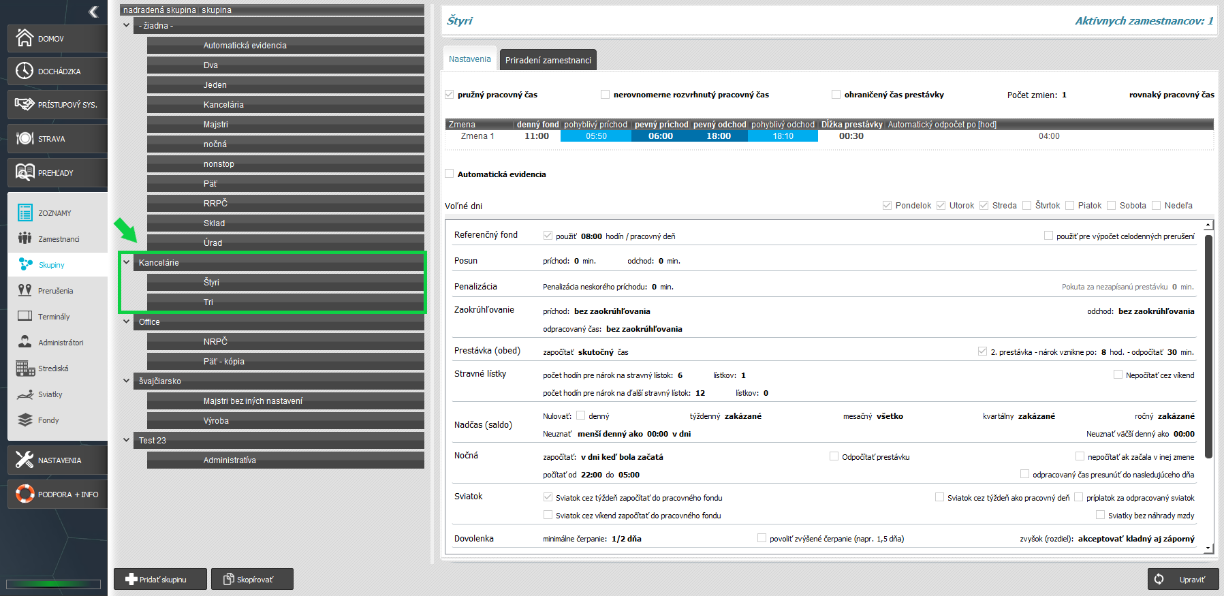Click the pohyblivý príchod 05:50 cell
Viewport: 1224px width, 596px height.
(x=596, y=136)
